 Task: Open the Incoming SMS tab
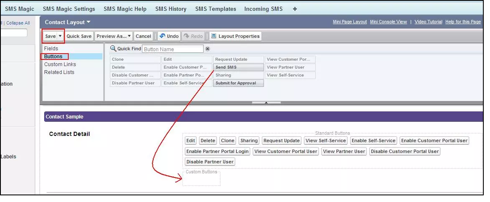pos(264,9)
